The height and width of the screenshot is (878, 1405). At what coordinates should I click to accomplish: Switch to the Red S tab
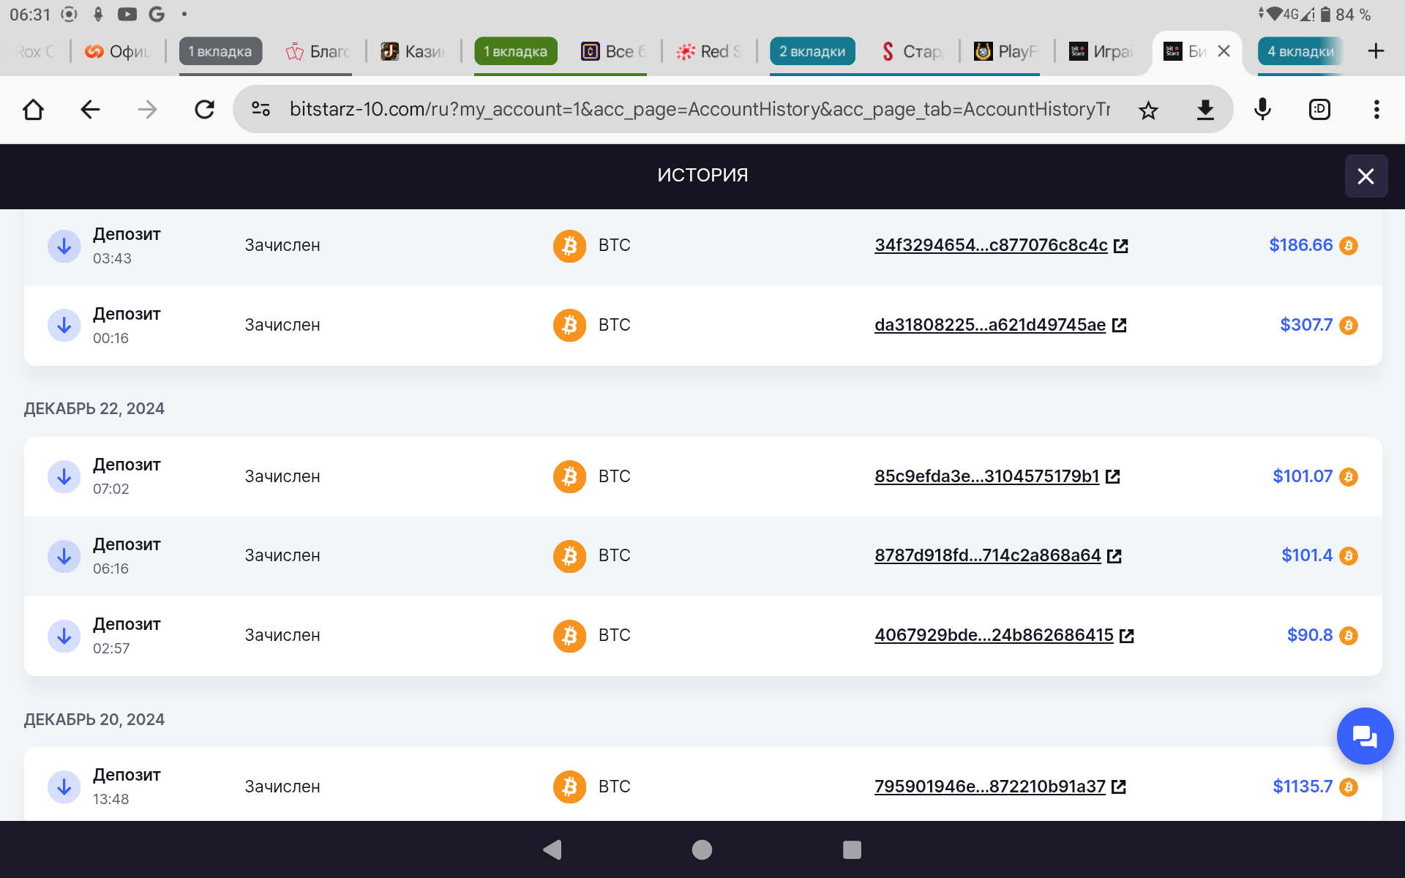[709, 51]
